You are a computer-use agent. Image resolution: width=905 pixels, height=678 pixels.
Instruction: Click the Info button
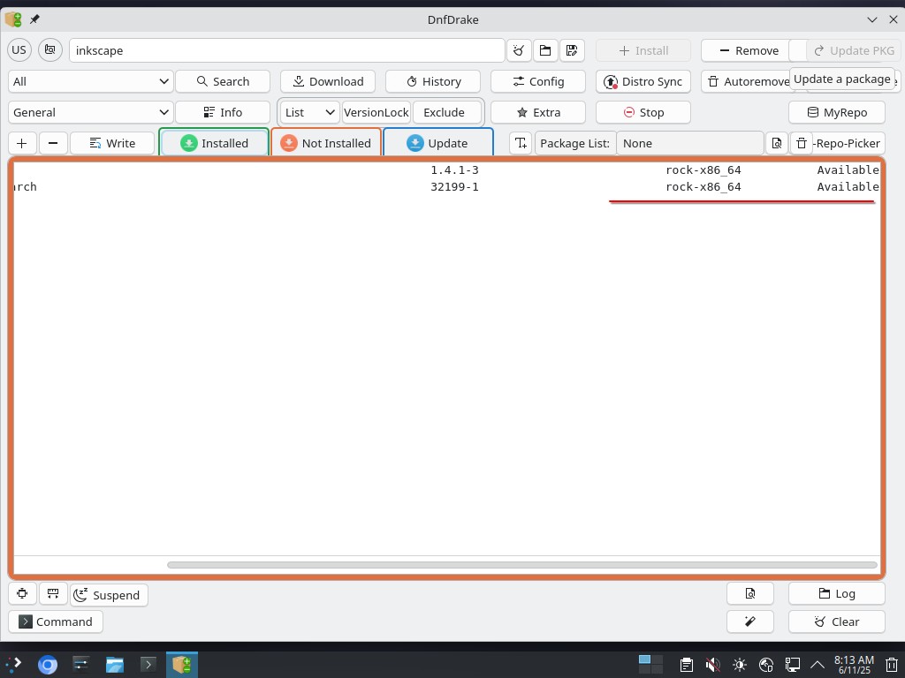pos(222,112)
